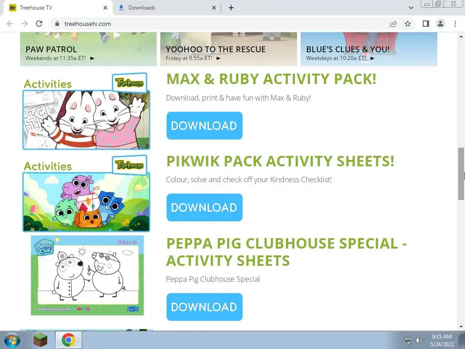Screen dimensions: 465x349
Task: Click 'Colour, solve and check off' description
Action: pos(249,179)
